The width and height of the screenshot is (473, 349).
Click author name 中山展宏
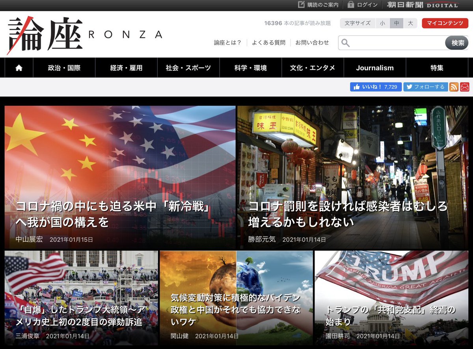[29, 239]
